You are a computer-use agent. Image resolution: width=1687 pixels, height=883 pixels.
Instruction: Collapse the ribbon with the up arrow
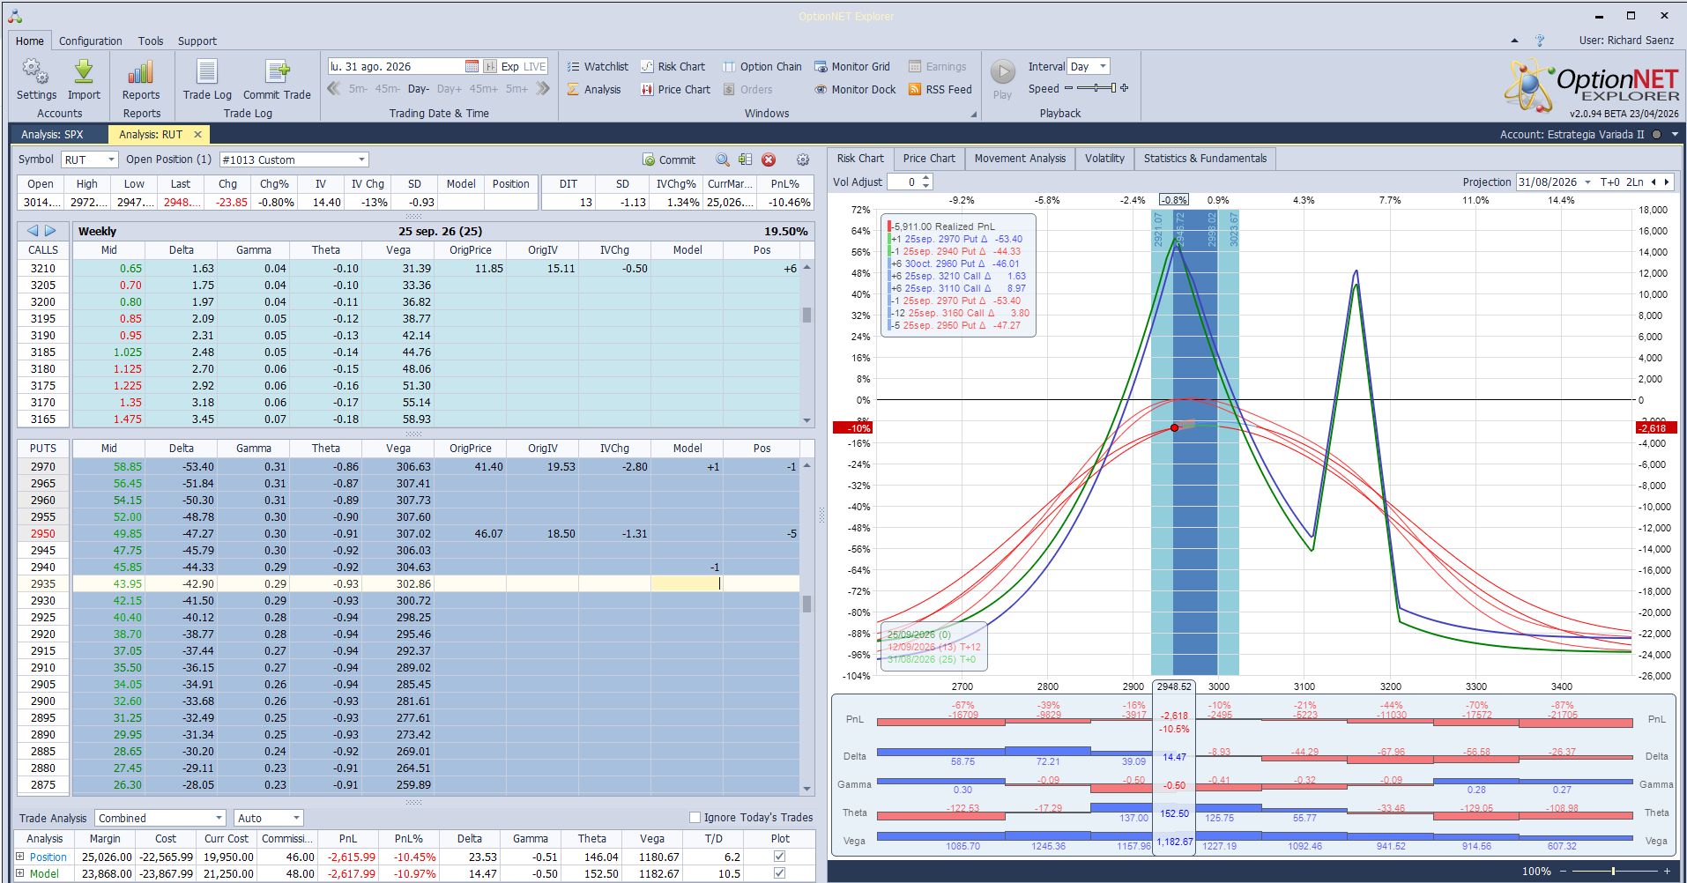pyautogui.click(x=1514, y=41)
